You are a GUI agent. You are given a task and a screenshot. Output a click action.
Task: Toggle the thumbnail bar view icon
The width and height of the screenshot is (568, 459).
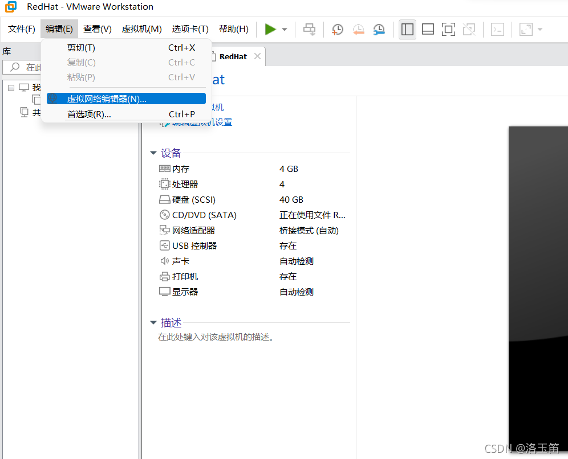428,29
